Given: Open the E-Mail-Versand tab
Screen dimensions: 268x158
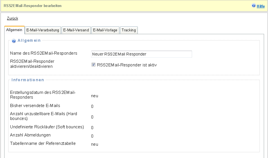Looking at the screenshot, I should [x=76, y=30].
